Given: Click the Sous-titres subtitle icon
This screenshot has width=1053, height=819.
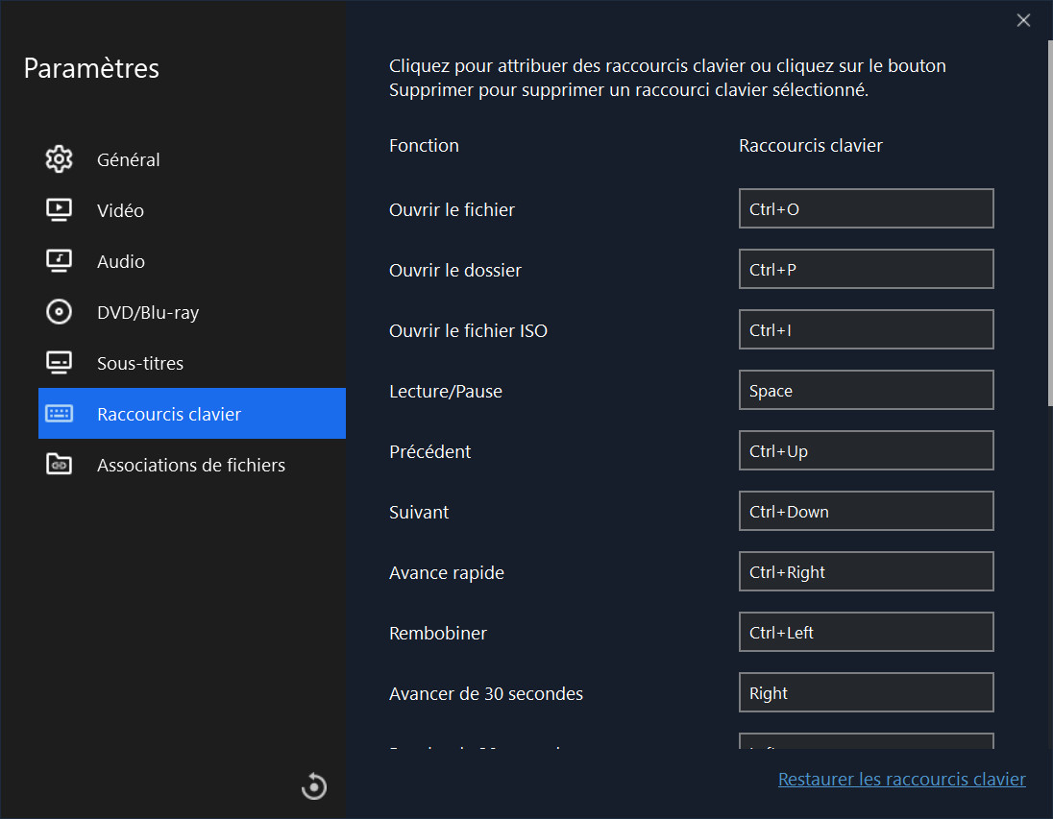Looking at the screenshot, I should point(60,363).
